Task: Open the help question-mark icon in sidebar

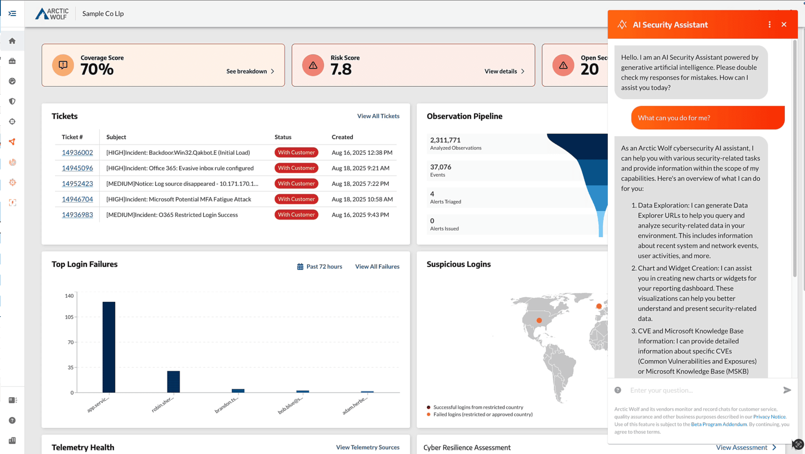Action: [12, 420]
